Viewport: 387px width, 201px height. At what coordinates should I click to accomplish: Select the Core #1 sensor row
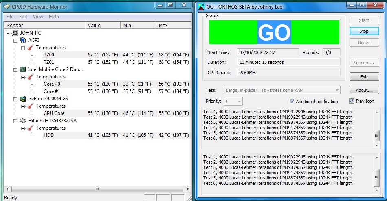click(x=117, y=91)
